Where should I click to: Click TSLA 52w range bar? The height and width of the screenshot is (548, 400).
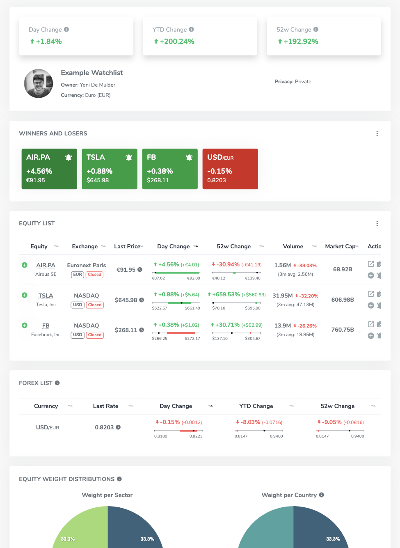click(236, 303)
